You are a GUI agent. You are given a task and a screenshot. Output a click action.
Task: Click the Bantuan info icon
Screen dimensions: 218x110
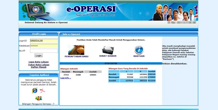139,50
